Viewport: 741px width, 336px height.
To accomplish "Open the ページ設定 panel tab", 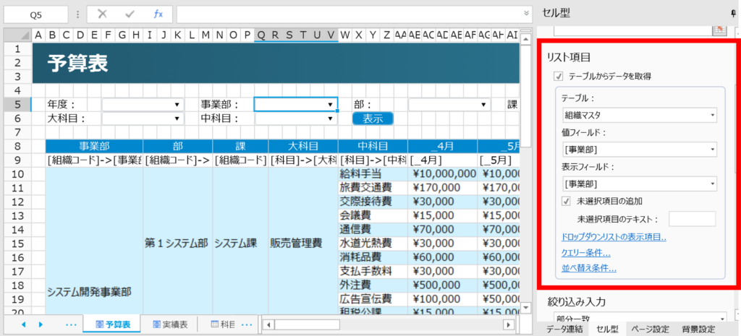I will (x=650, y=329).
